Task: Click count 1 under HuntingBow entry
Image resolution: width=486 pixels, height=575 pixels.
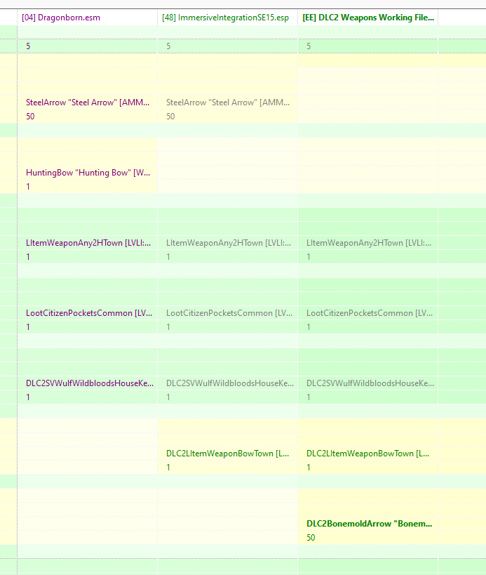Action: [x=28, y=187]
